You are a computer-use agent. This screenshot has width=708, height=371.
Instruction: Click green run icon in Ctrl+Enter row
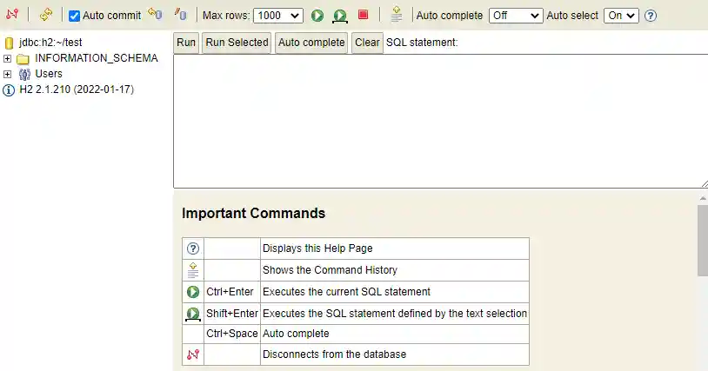point(193,292)
